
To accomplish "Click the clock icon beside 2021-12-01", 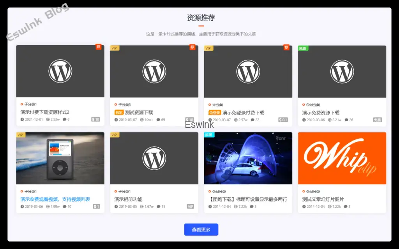I will click(x=22, y=120).
